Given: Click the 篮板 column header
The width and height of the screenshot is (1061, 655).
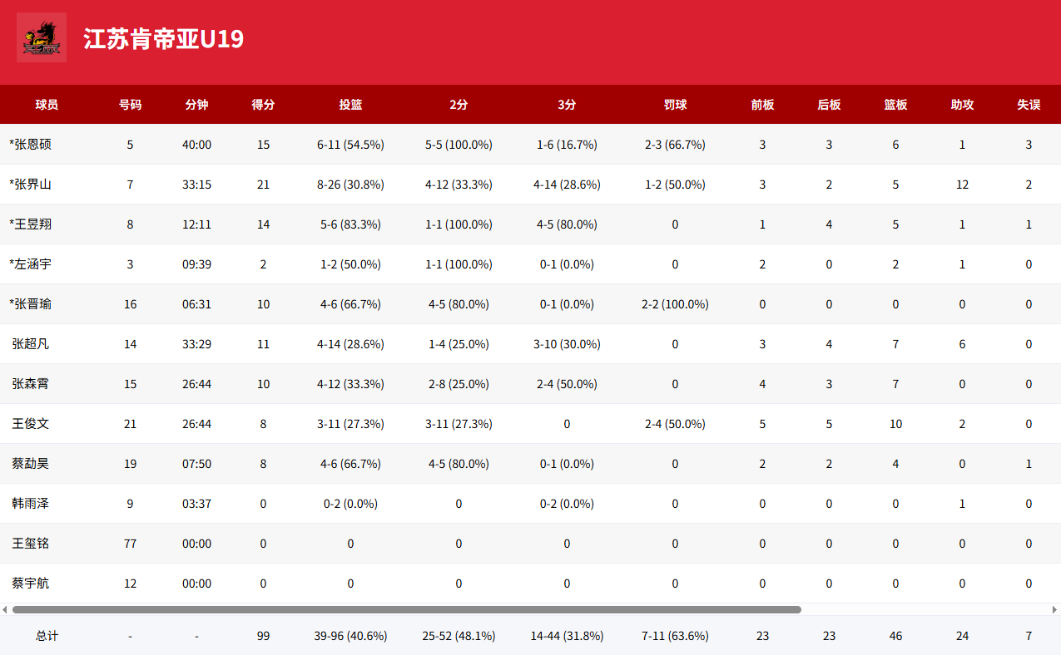Looking at the screenshot, I should click(x=895, y=105).
